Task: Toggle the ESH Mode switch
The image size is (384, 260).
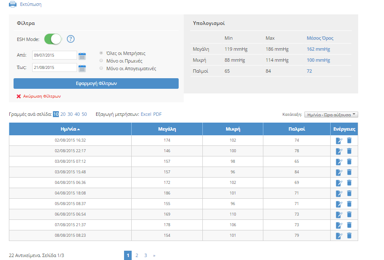Action: (53, 39)
